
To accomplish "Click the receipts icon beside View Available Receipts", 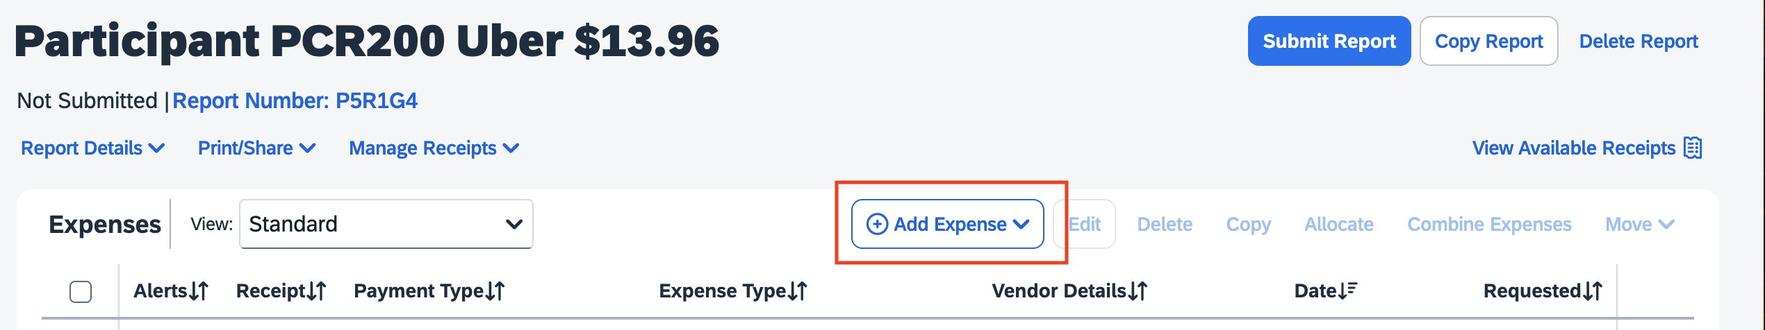I will coord(1693,148).
